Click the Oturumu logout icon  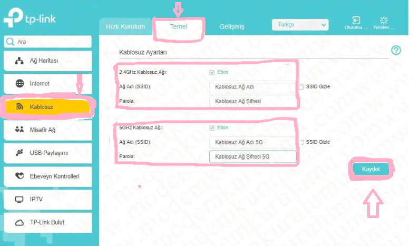click(356, 20)
